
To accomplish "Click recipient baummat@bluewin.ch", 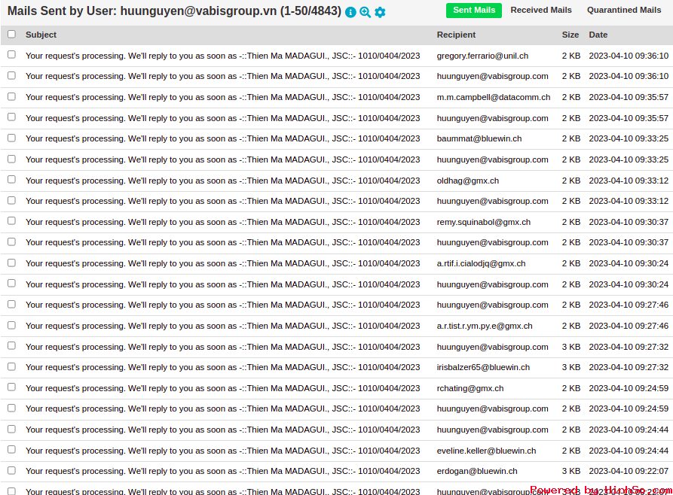I will coord(479,138).
